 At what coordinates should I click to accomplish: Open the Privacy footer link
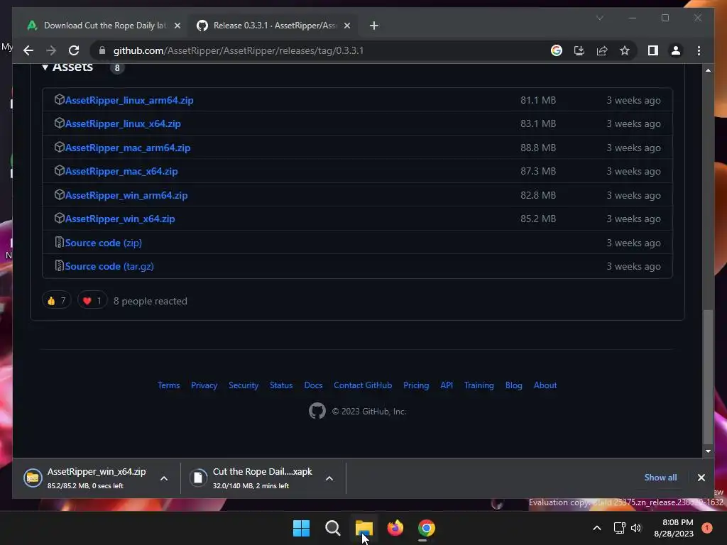204,385
